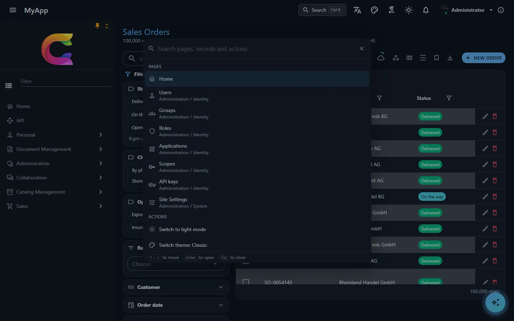
Task: Close the command palette with X
Action: tap(362, 49)
